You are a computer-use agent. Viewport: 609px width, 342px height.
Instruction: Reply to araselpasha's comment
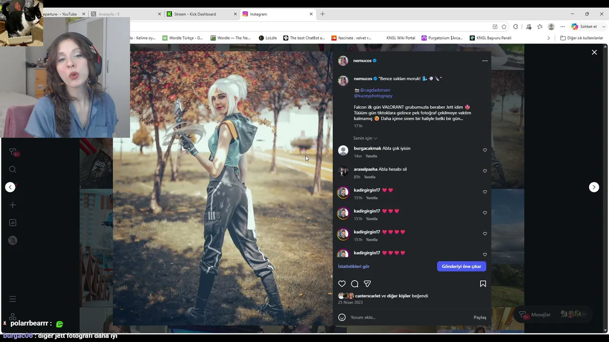coord(370,177)
